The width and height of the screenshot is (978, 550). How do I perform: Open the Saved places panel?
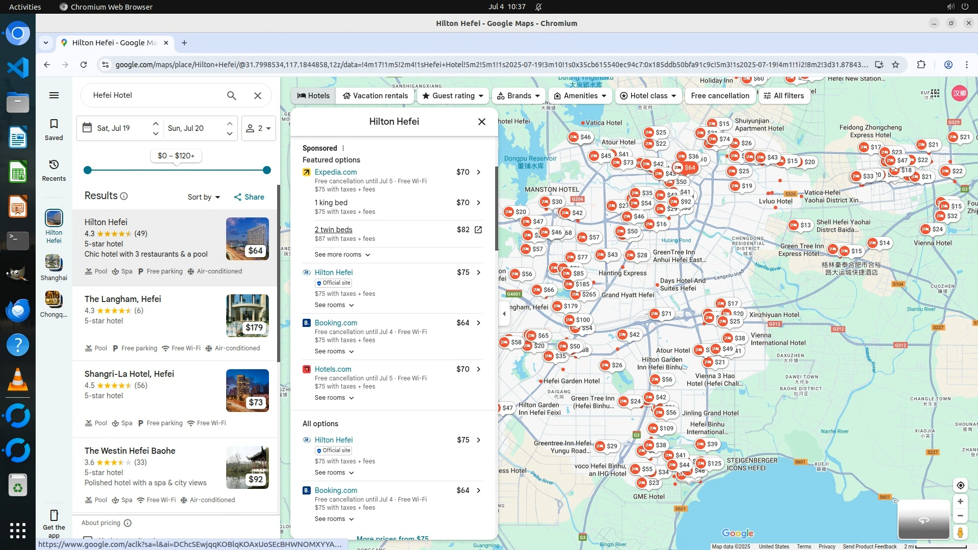[x=53, y=129]
